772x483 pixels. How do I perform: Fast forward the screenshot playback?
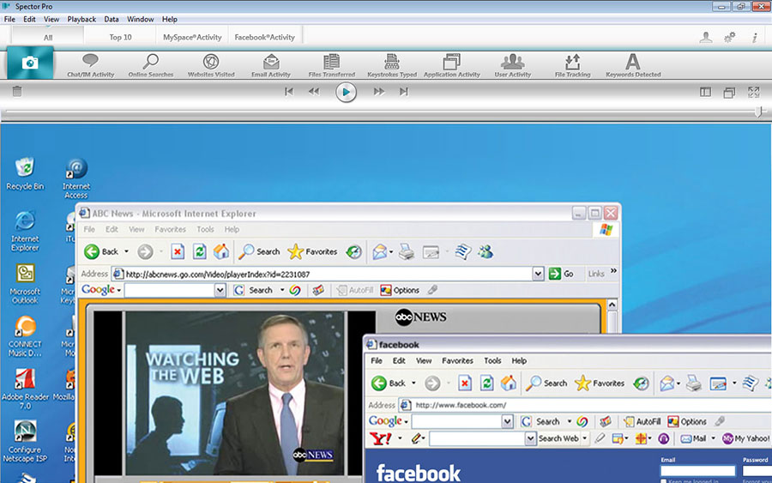pos(378,92)
